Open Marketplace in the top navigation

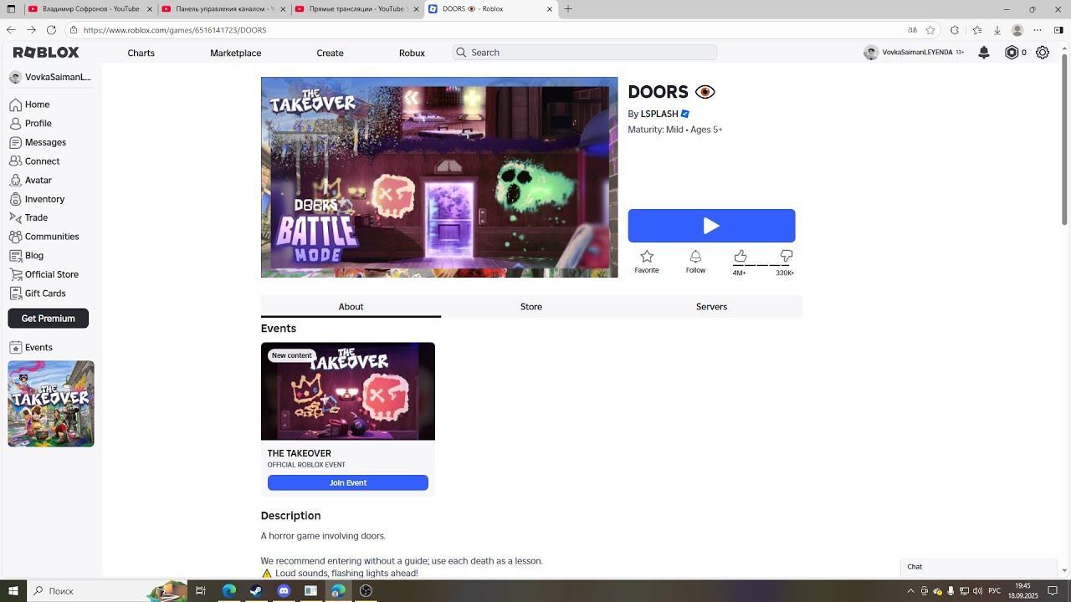point(236,53)
